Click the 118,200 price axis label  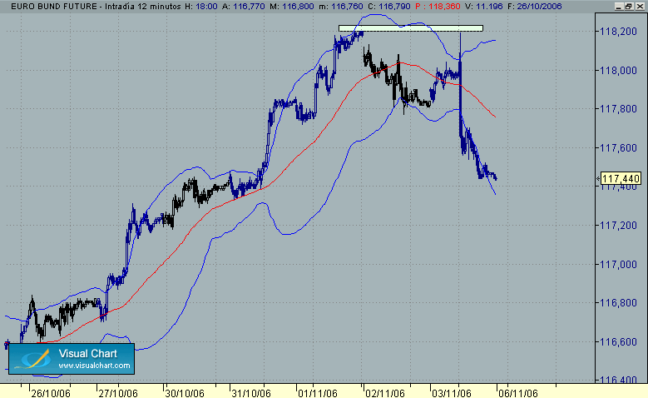(x=618, y=32)
